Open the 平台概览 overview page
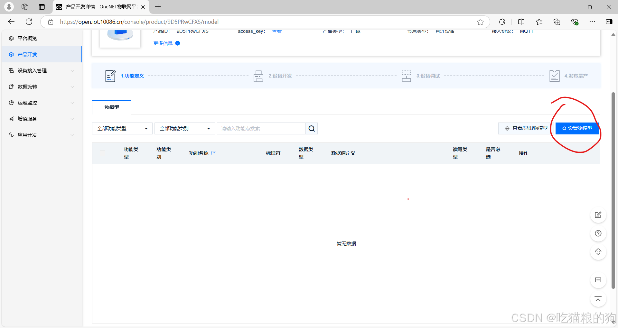Image resolution: width=618 pixels, height=328 pixels. pyautogui.click(x=27, y=38)
